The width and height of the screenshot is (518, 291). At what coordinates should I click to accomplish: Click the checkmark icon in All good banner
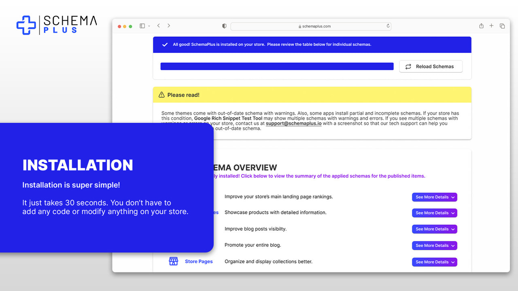165,44
